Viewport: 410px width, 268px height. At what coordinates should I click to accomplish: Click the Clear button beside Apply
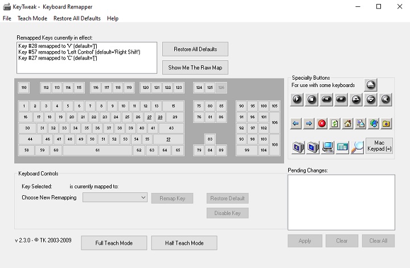click(x=342, y=241)
